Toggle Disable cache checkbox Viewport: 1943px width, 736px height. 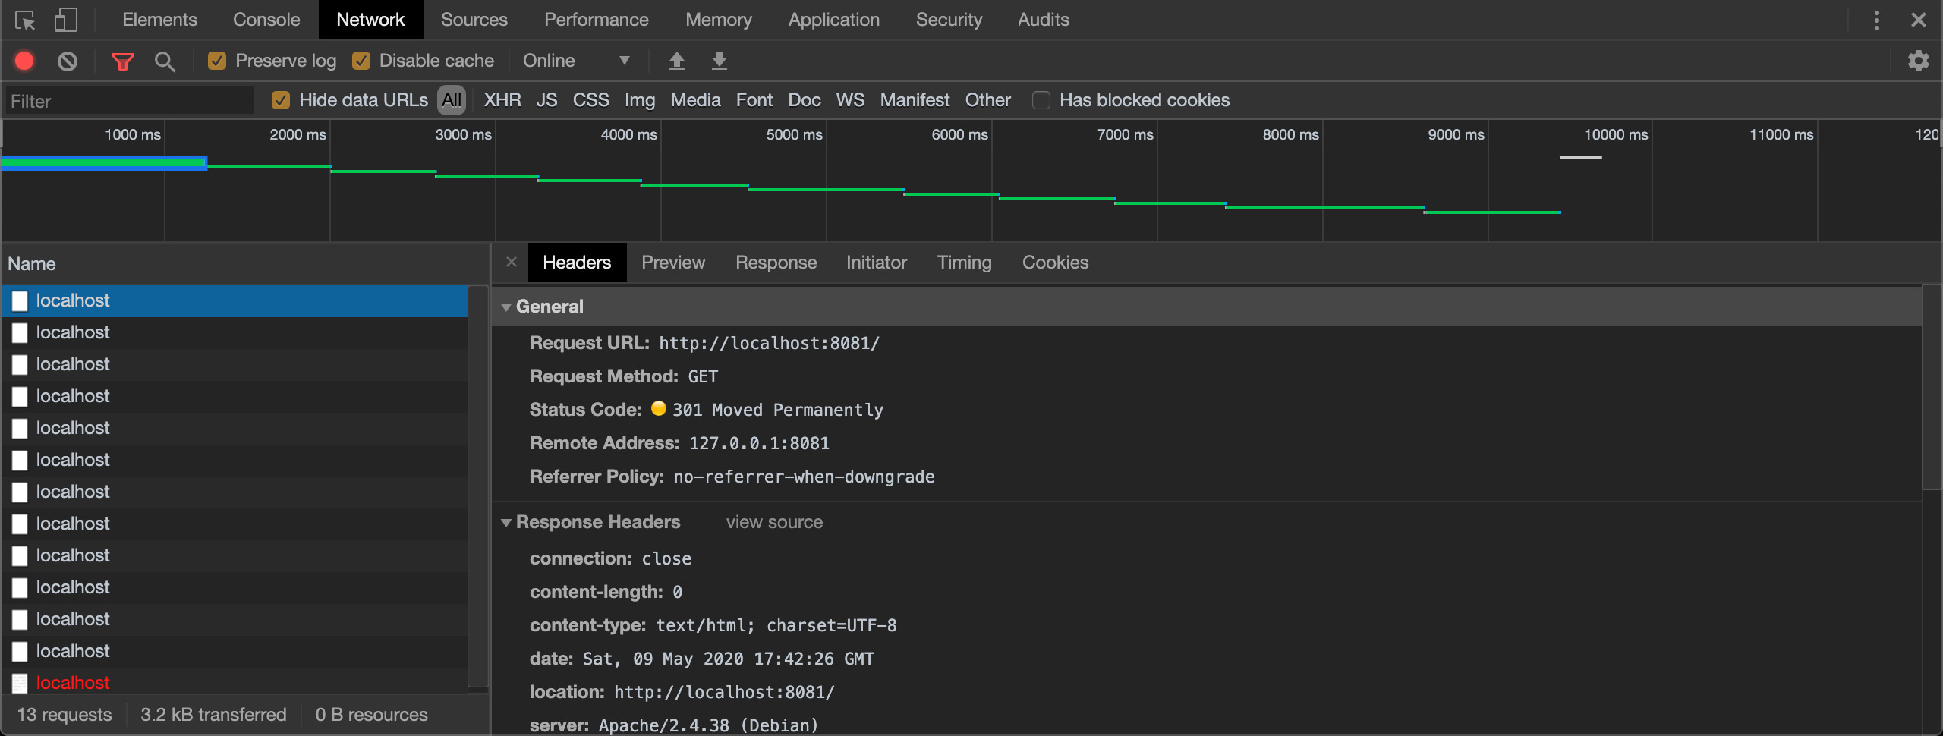click(361, 61)
